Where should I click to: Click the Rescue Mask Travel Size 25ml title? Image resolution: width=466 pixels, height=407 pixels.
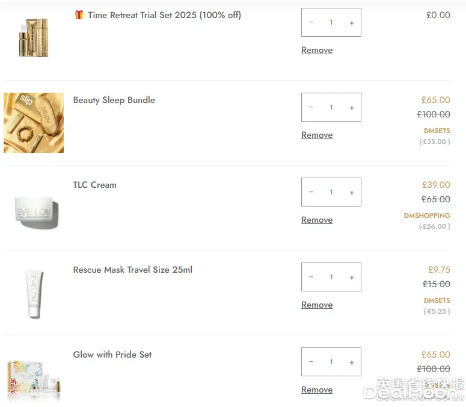click(133, 270)
